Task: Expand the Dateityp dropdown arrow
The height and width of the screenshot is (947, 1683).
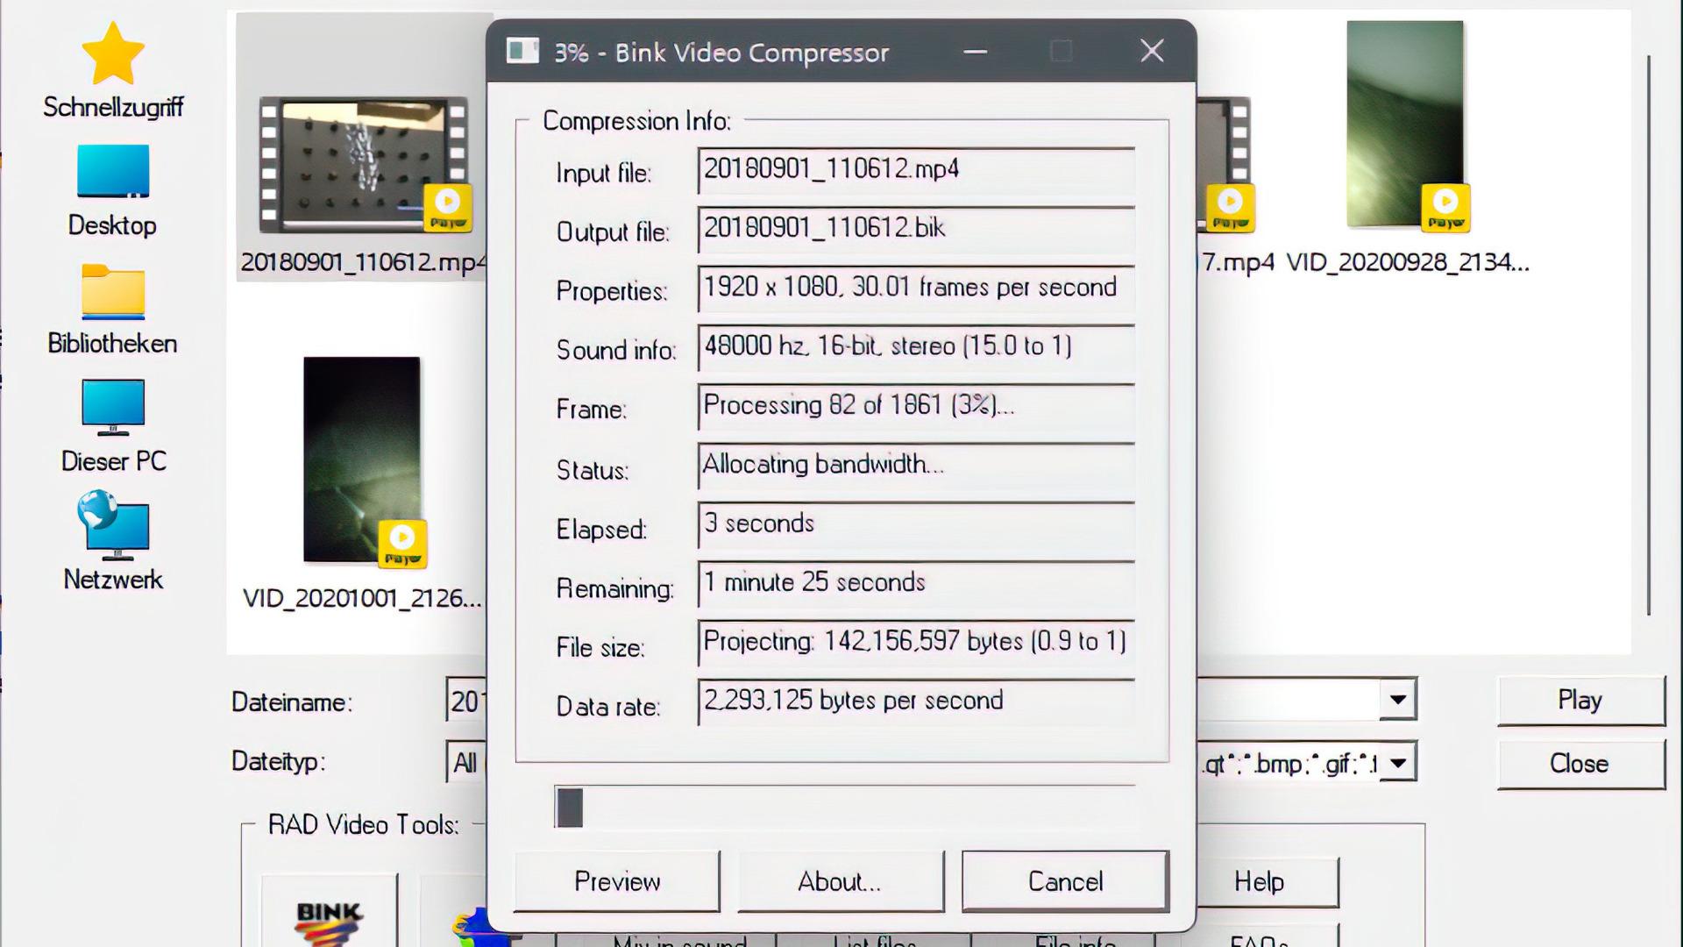Action: click(x=1398, y=763)
